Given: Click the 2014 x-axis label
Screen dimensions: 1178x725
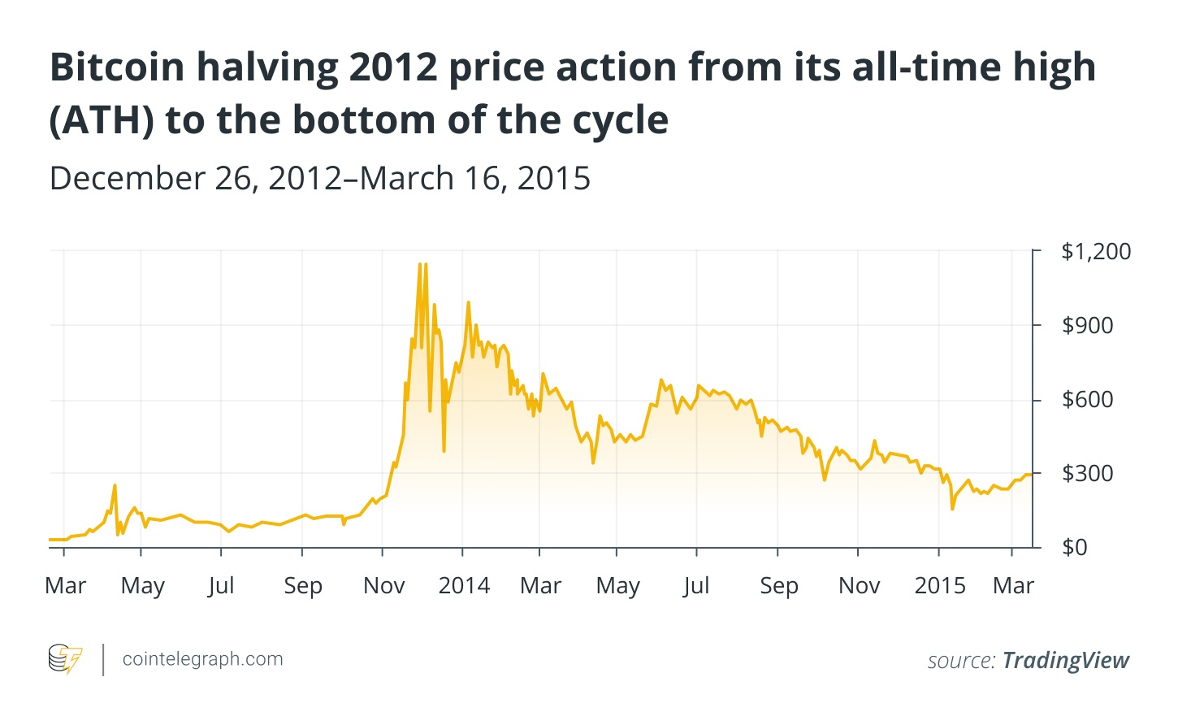Looking at the screenshot, I should (x=464, y=586).
